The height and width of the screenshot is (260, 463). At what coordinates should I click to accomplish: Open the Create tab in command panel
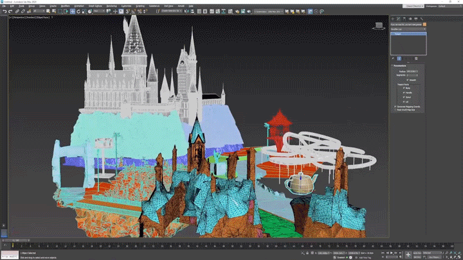[x=394, y=19]
